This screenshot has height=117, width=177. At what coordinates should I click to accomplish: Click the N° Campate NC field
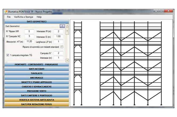pos(29,36)
